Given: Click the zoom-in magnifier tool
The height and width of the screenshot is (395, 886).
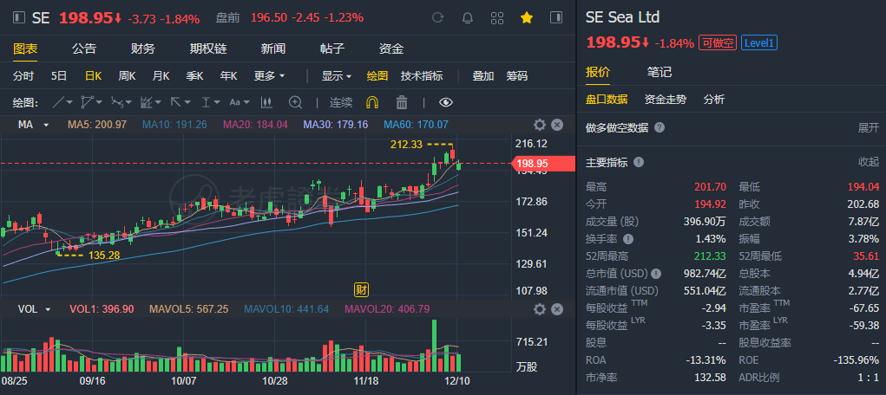Looking at the screenshot, I should pyautogui.click(x=296, y=102).
